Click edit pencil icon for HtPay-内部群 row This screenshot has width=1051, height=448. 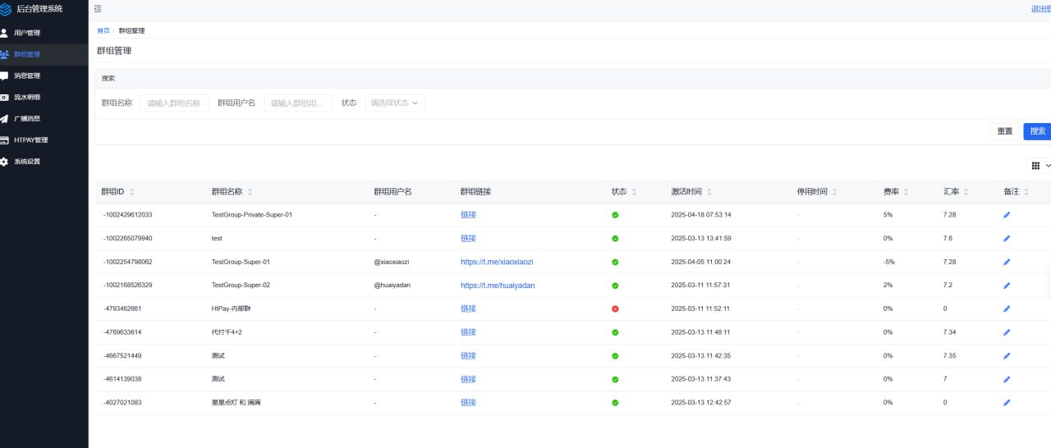(x=1007, y=309)
